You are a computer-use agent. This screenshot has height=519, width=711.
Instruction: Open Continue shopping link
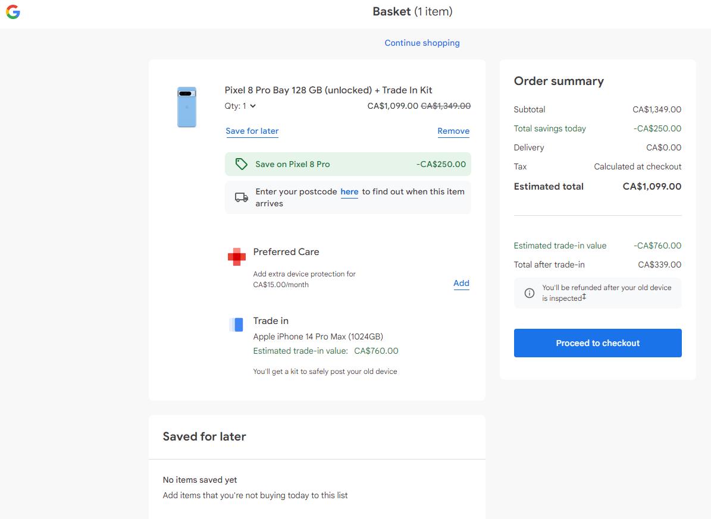[x=422, y=43]
